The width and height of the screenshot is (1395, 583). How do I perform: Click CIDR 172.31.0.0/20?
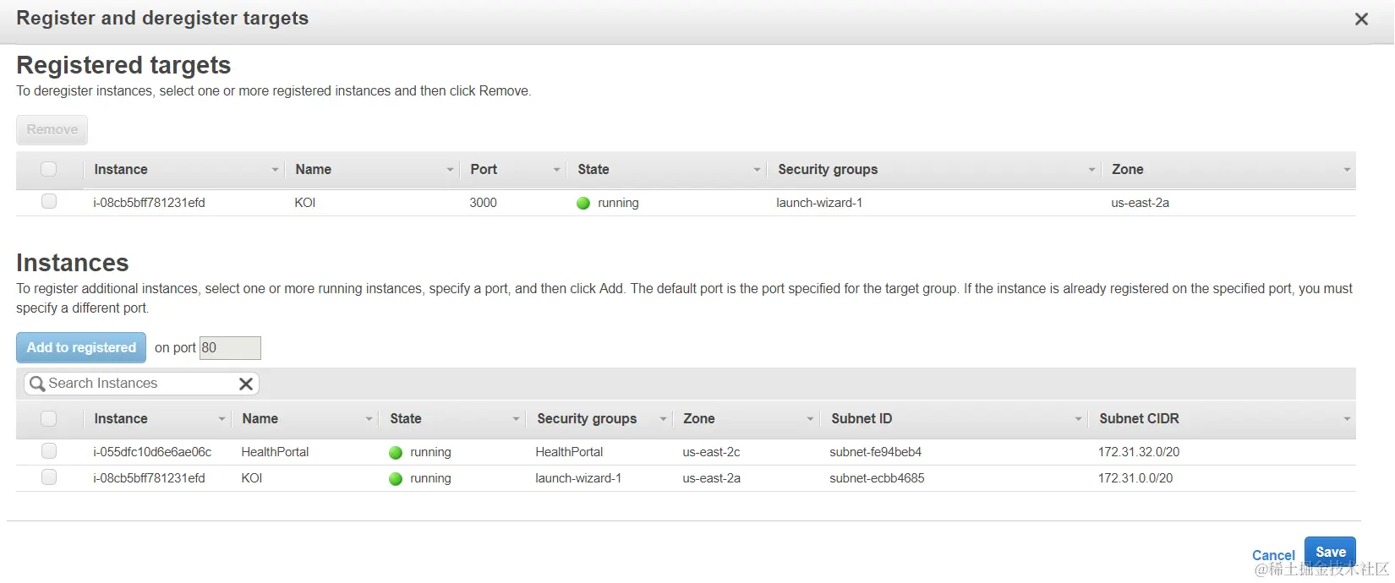point(1135,478)
